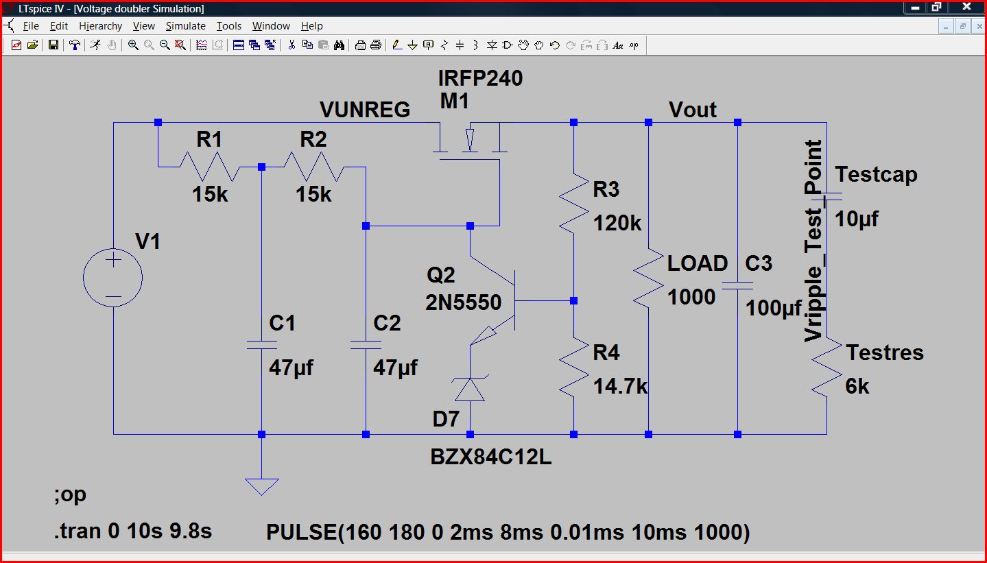The height and width of the screenshot is (563, 987).
Task: Click the R3 120k value text
Action: coord(618,223)
